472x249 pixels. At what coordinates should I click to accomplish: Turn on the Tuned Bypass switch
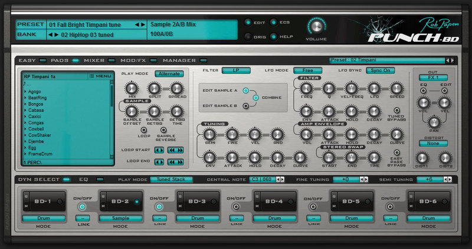[397, 109]
